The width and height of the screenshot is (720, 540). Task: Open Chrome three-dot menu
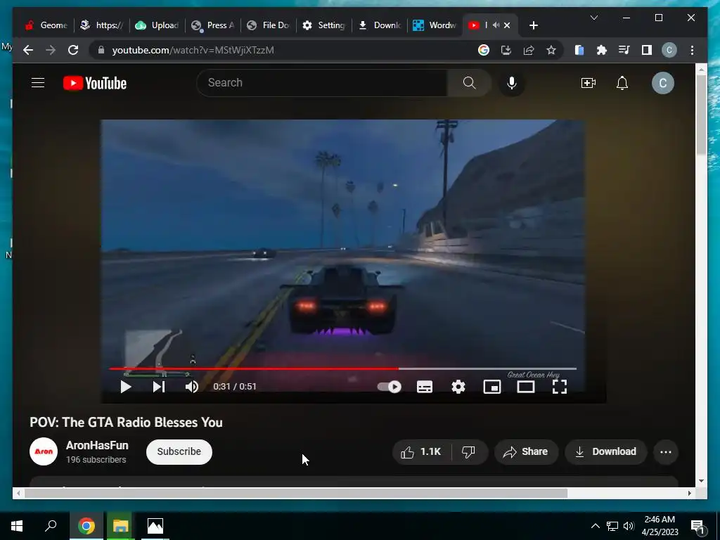pos(692,50)
